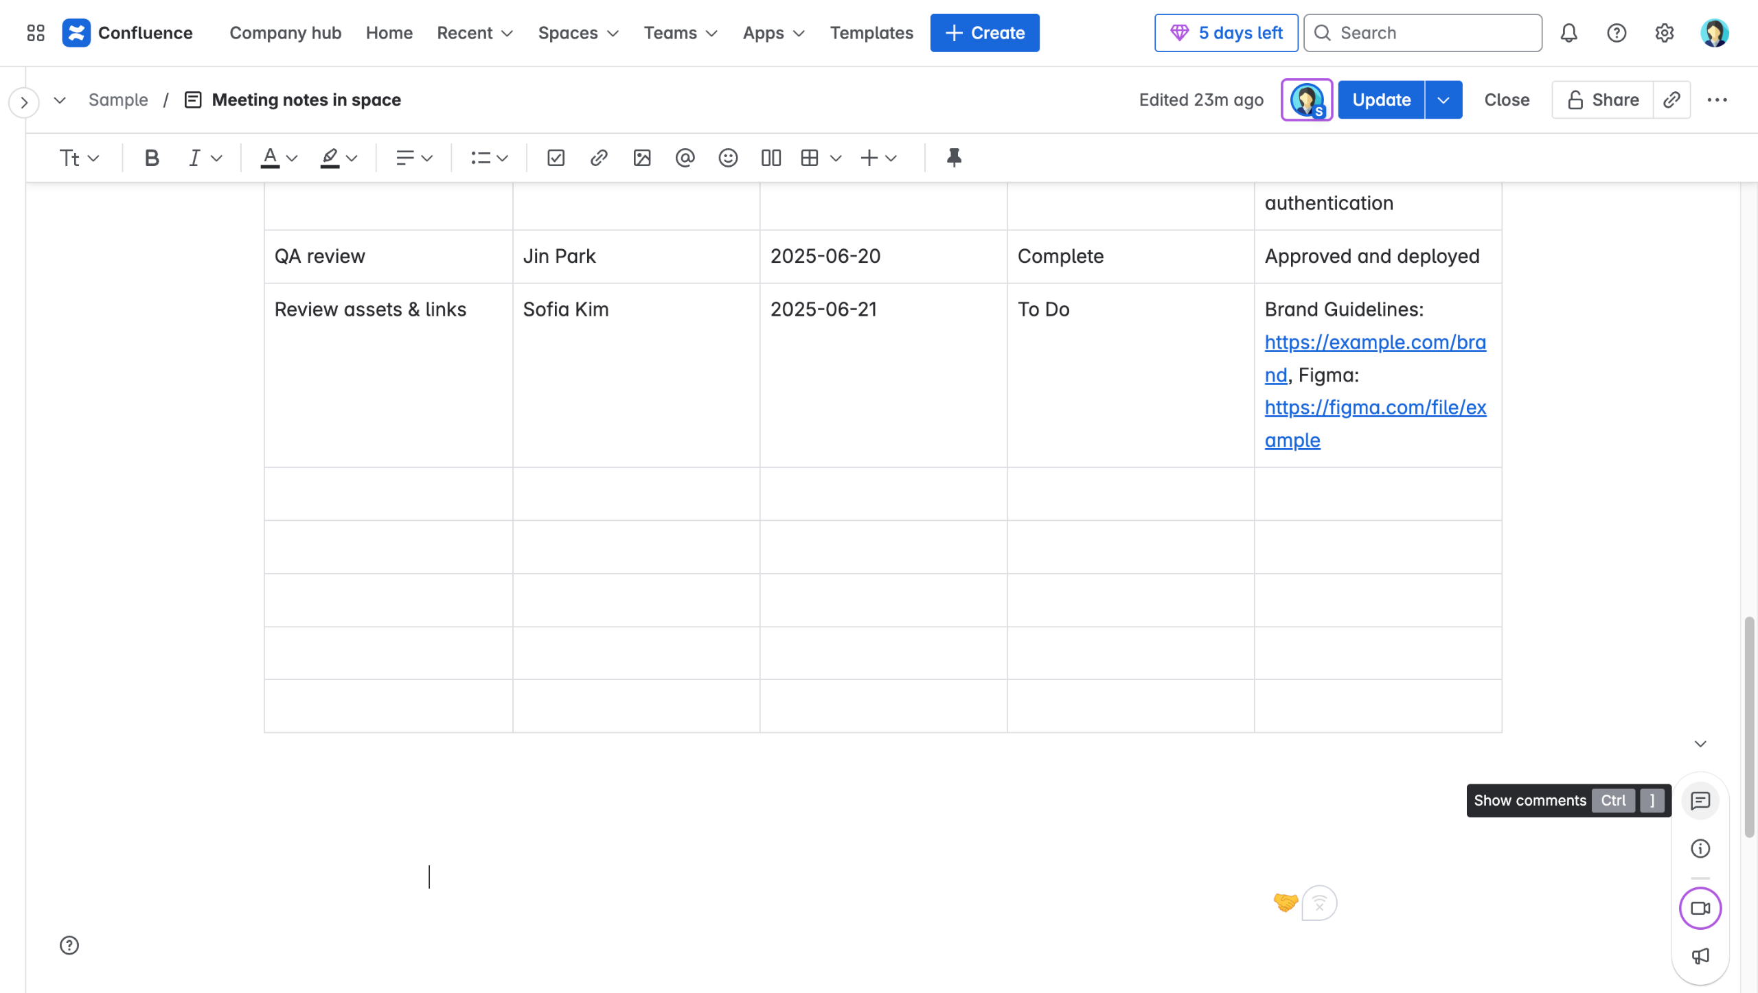Image resolution: width=1758 pixels, height=993 pixels.
Task: Click the video recording icon
Action: (1700, 908)
